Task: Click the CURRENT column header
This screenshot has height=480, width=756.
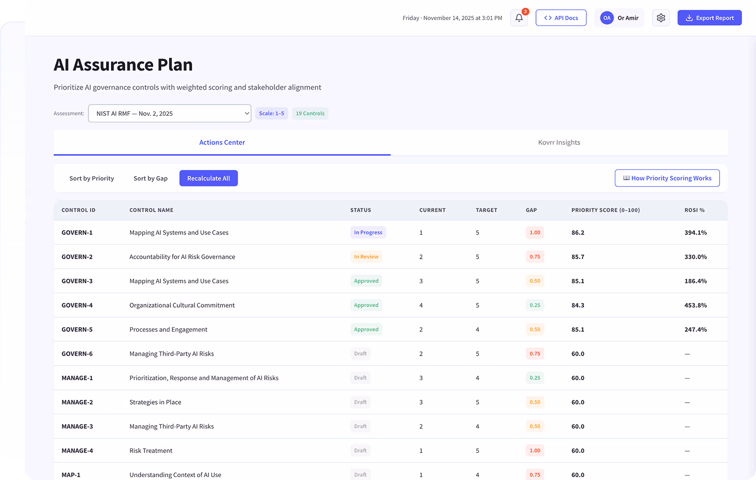Action: pyautogui.click(x=432, y=210)
